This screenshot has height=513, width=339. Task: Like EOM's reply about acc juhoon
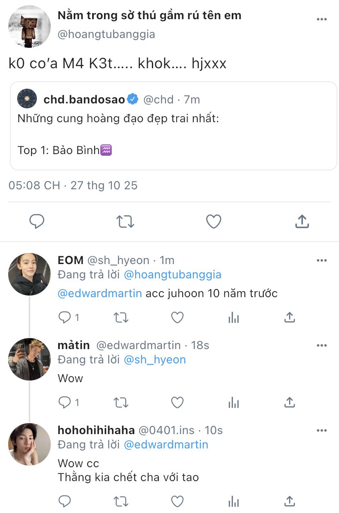click(177, 318)
